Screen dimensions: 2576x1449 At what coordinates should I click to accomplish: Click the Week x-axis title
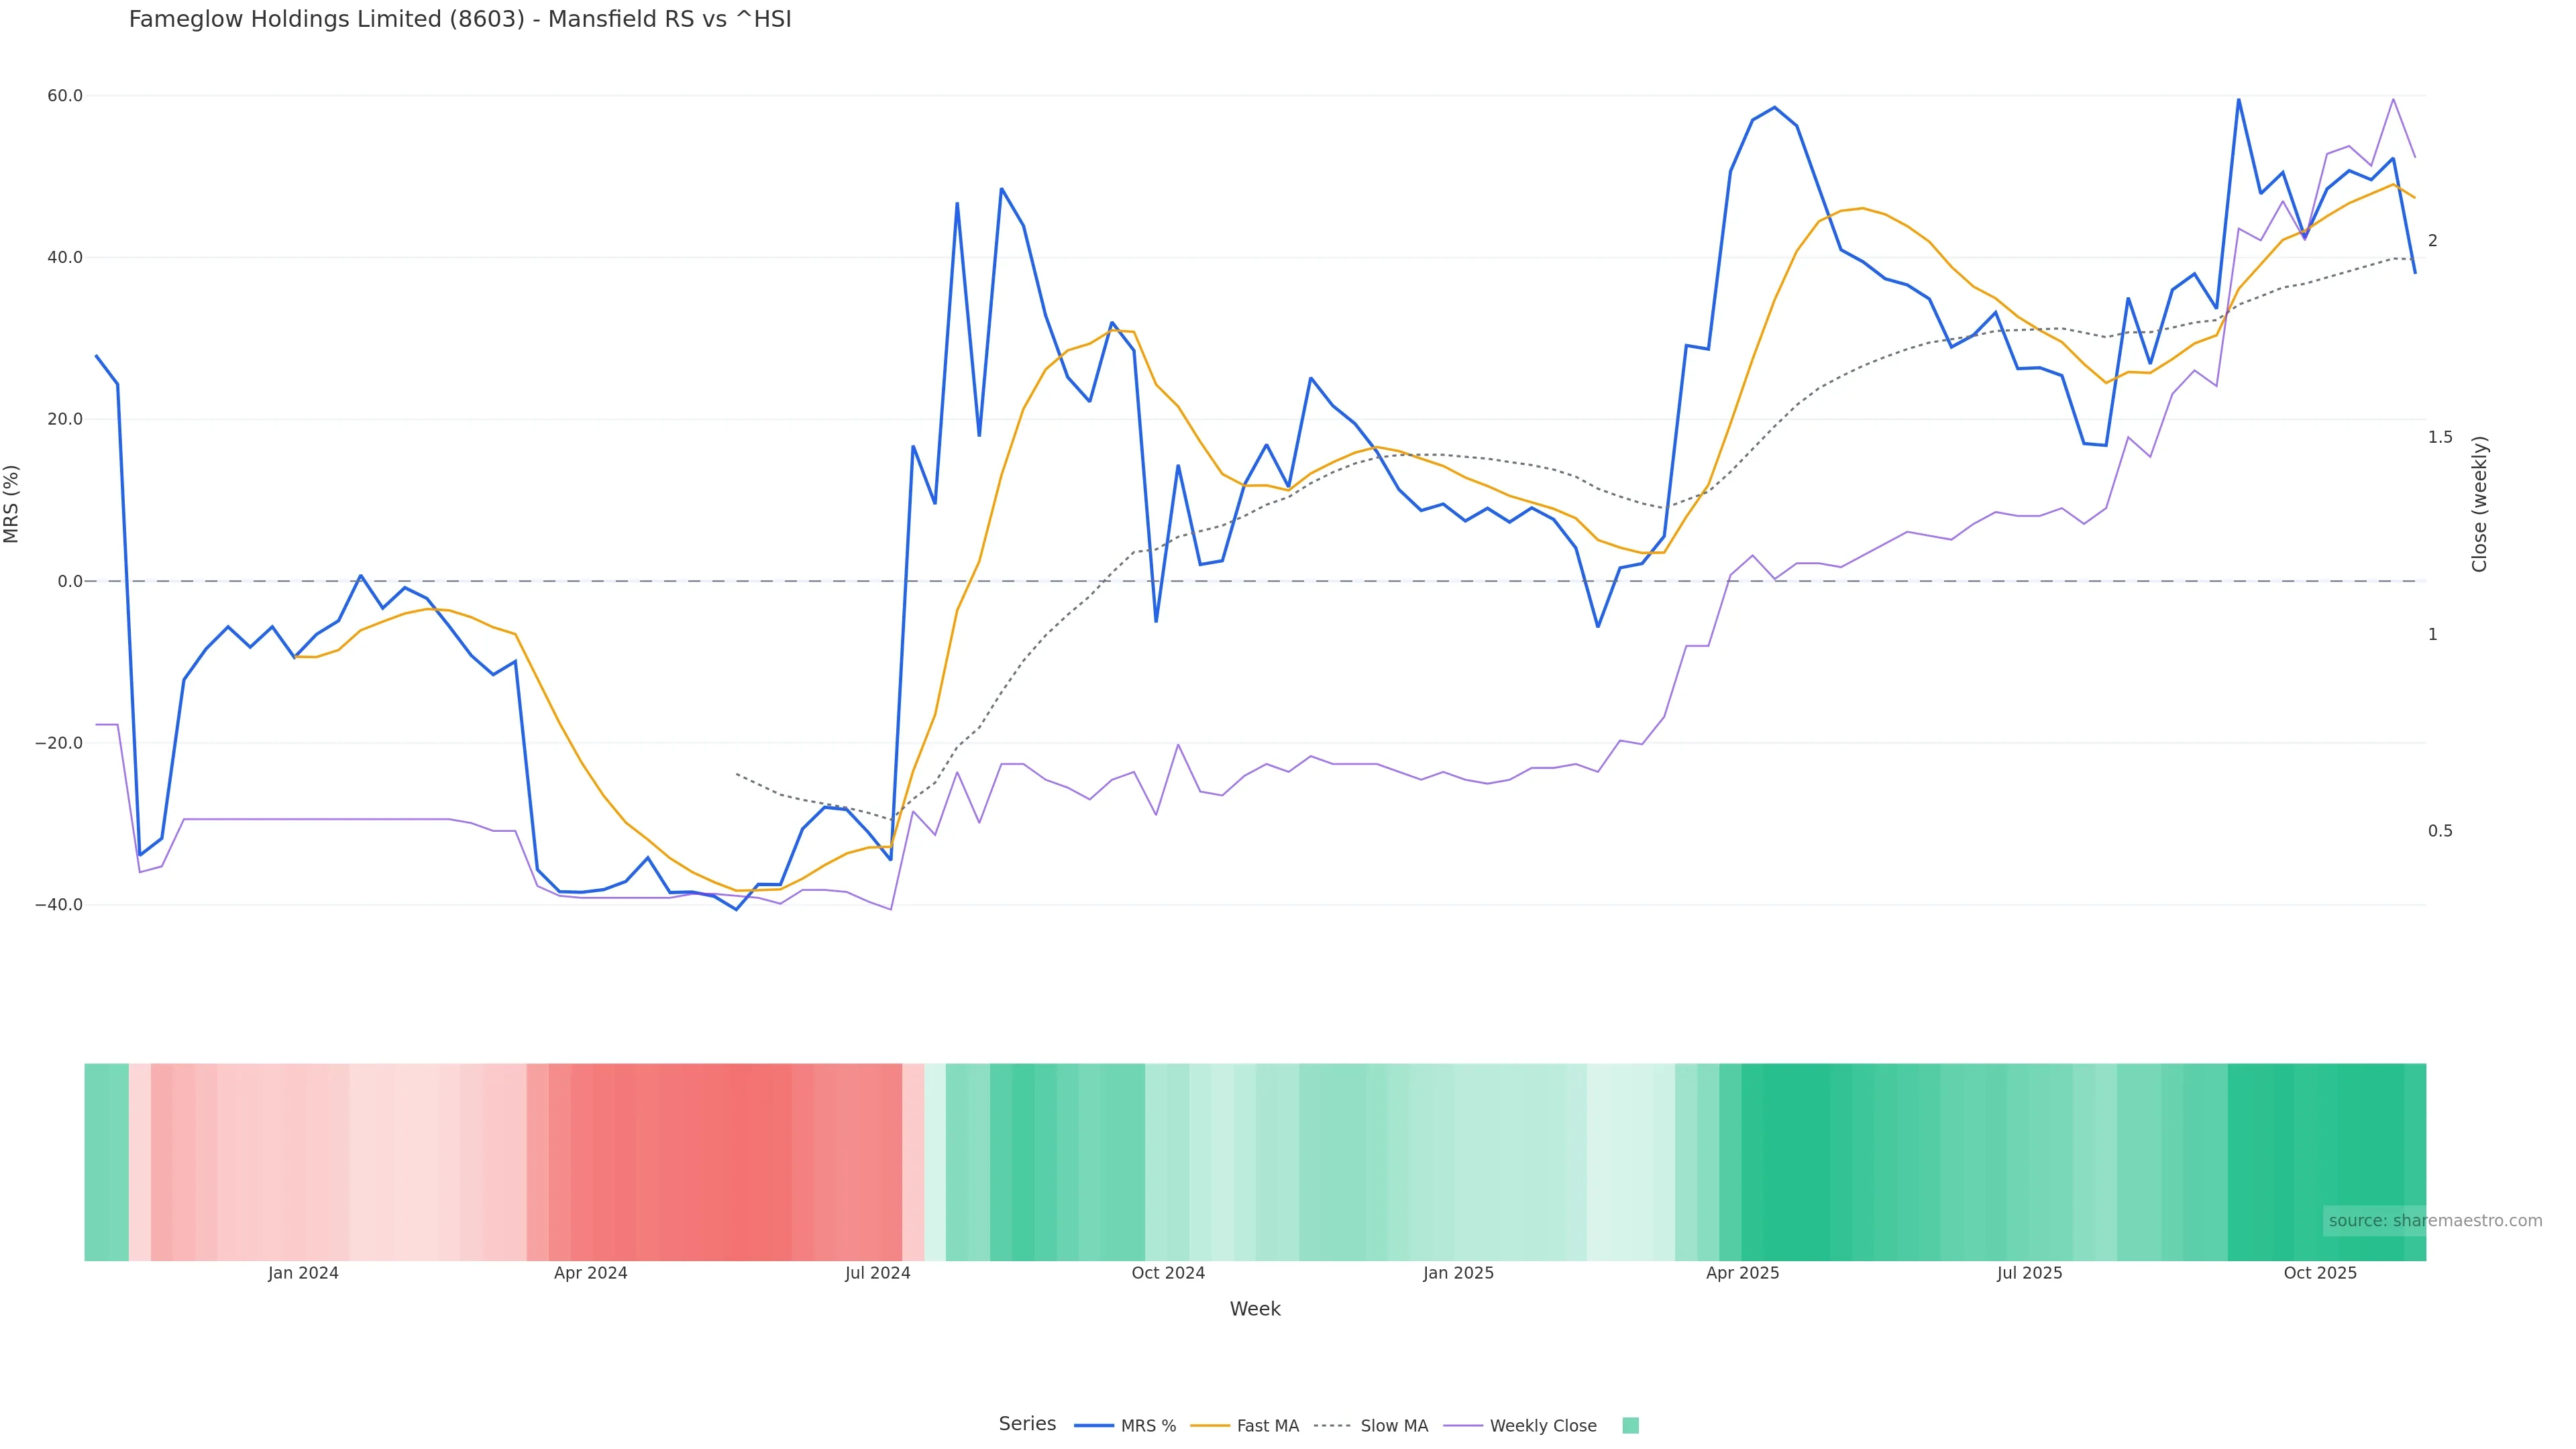[1255, 1309]
